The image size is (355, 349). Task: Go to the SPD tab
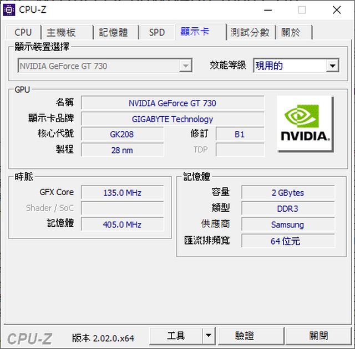click(157, 32)
